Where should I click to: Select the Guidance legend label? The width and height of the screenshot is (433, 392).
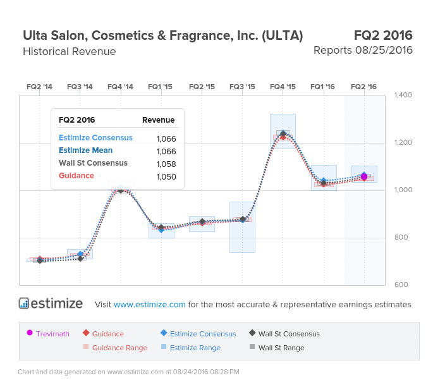(x=108, y=334)
